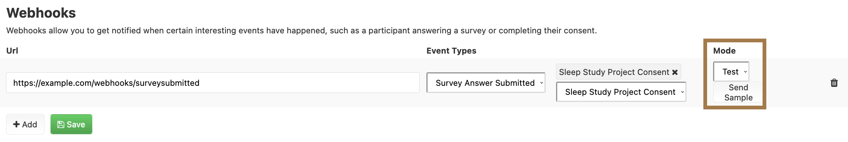Save the webhook settings

(x=71, y=124)
